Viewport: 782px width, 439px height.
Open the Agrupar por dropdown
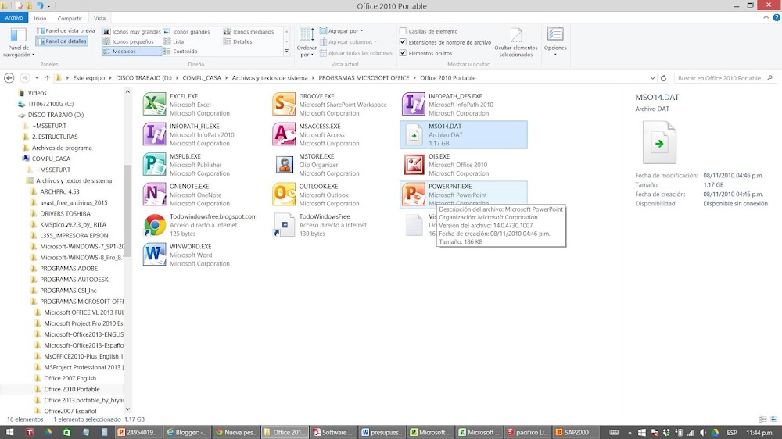click(342, 31)
